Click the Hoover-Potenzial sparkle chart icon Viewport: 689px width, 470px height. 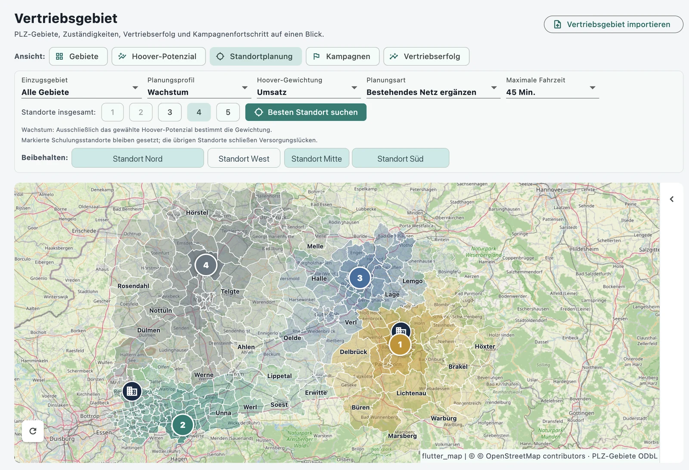(122, 56)
